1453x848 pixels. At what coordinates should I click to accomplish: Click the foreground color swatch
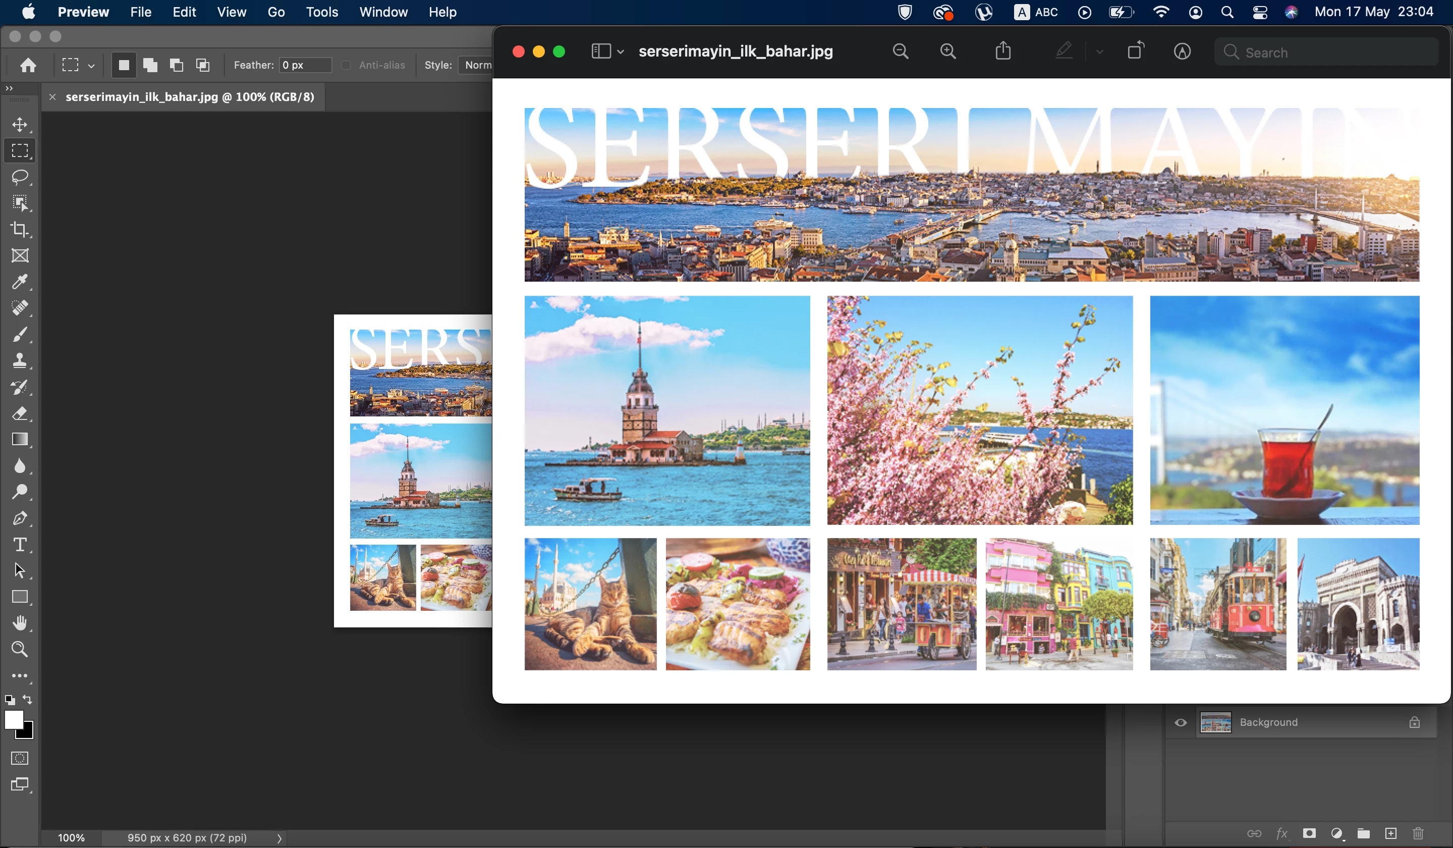click(13, 720)
